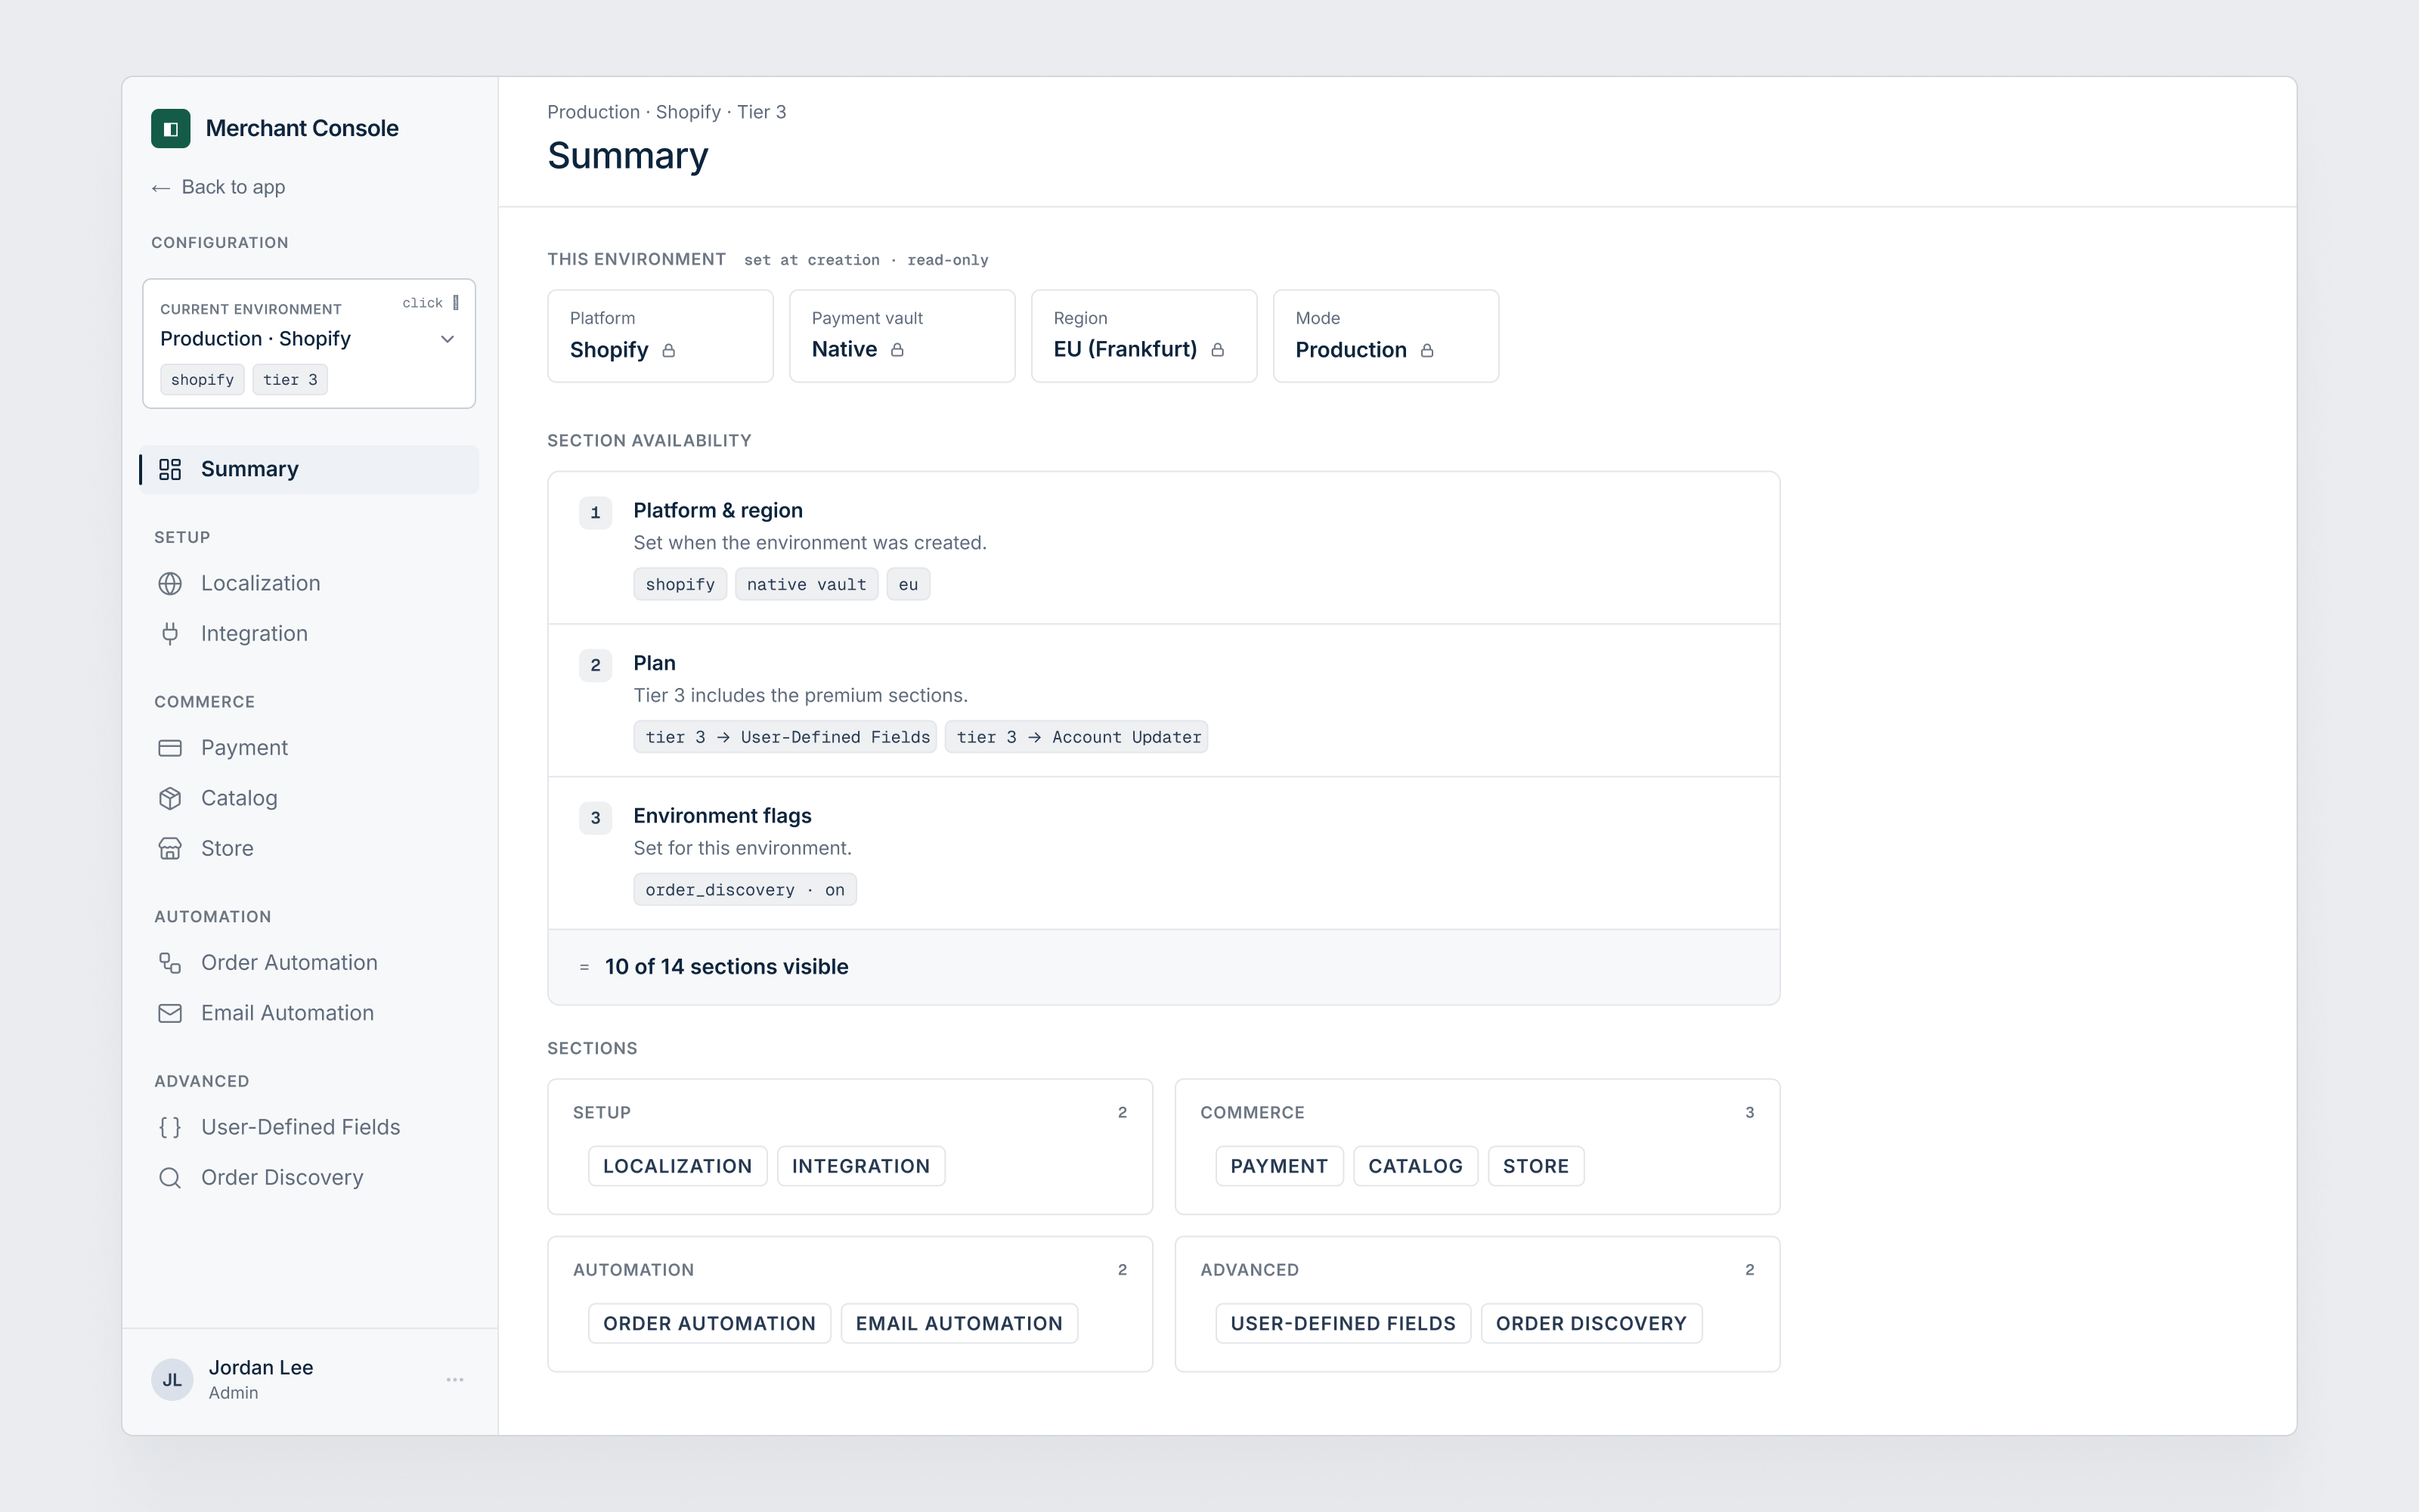Click the Platform Shopify info card
The image size is (2419, 1512).
pyautogui.click(x=661, y=336)
